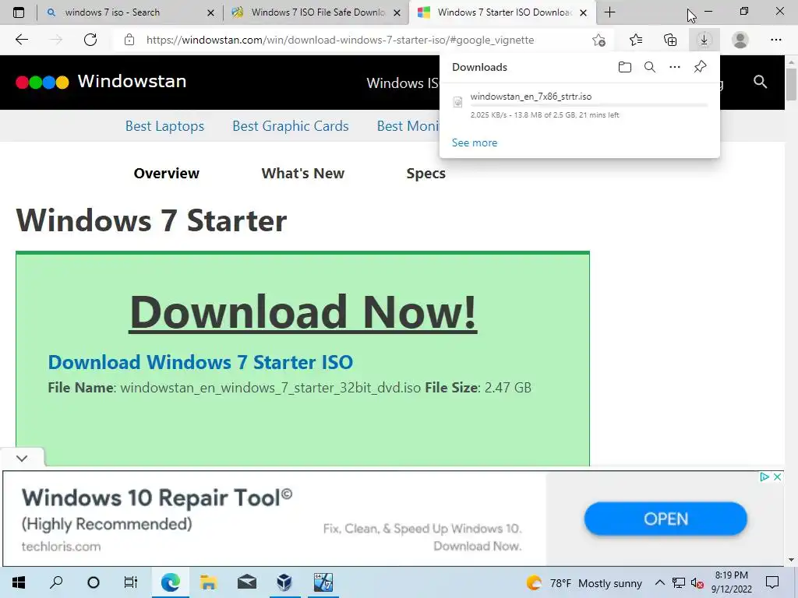
Task: Open browser Collections
Action: (x=670, y=40)
